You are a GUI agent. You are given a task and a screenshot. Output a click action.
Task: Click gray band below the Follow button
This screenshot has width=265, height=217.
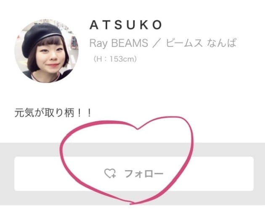coord(132,198)
